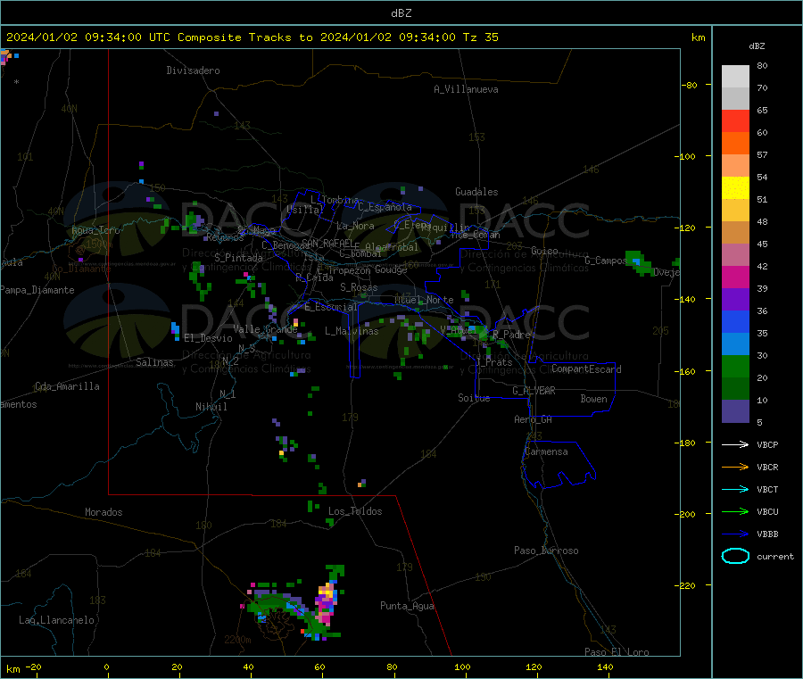Click the dBZ title at top

click(401, 13)
